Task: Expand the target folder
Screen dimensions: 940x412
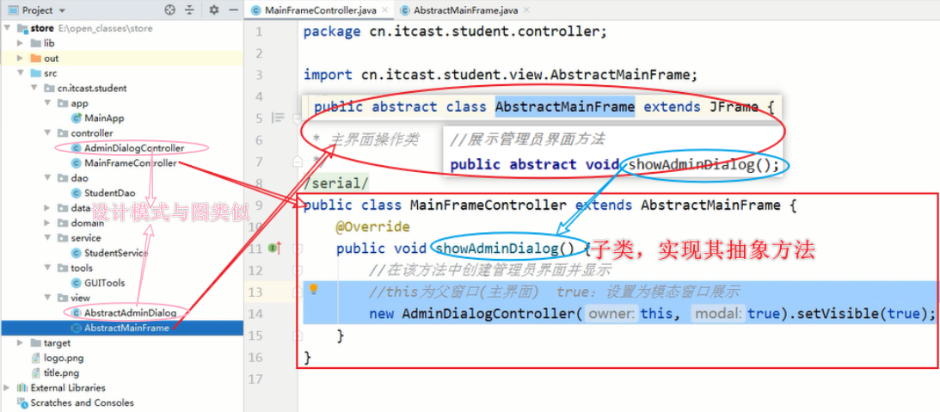Action: [20, 343]
